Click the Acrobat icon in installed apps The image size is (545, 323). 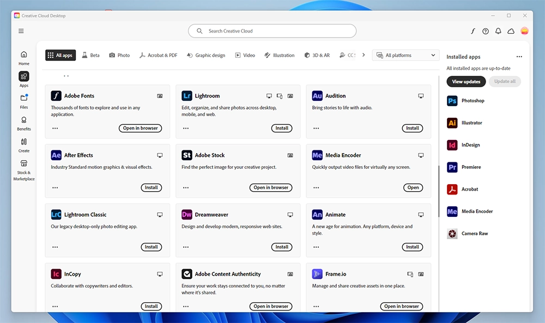452,190
